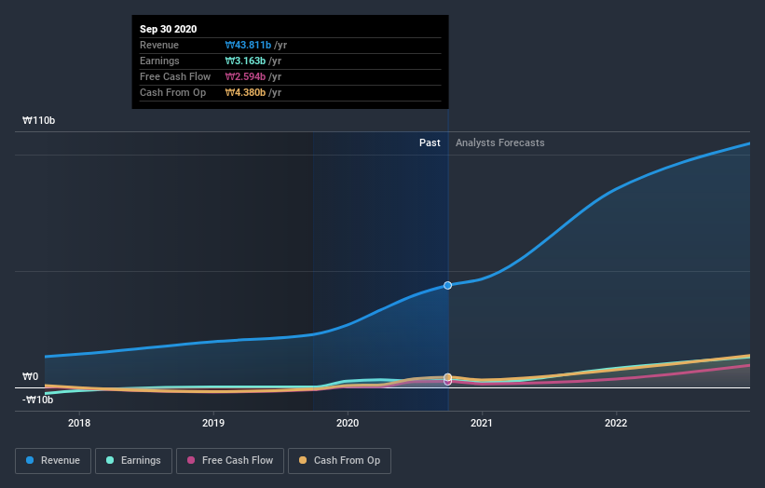
Task: Click the 2021 x-axis label
Action: coord(482,423)
